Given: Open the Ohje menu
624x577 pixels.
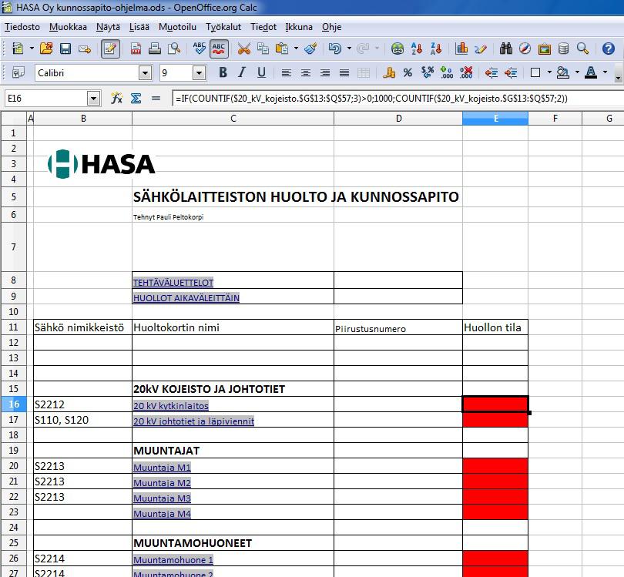Looking at the screenshot, I should tap(331, 27).
